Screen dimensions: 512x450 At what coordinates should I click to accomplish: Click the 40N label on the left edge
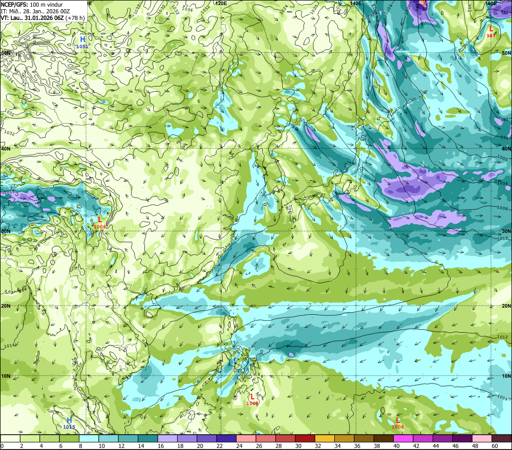[x=6, y=148]
